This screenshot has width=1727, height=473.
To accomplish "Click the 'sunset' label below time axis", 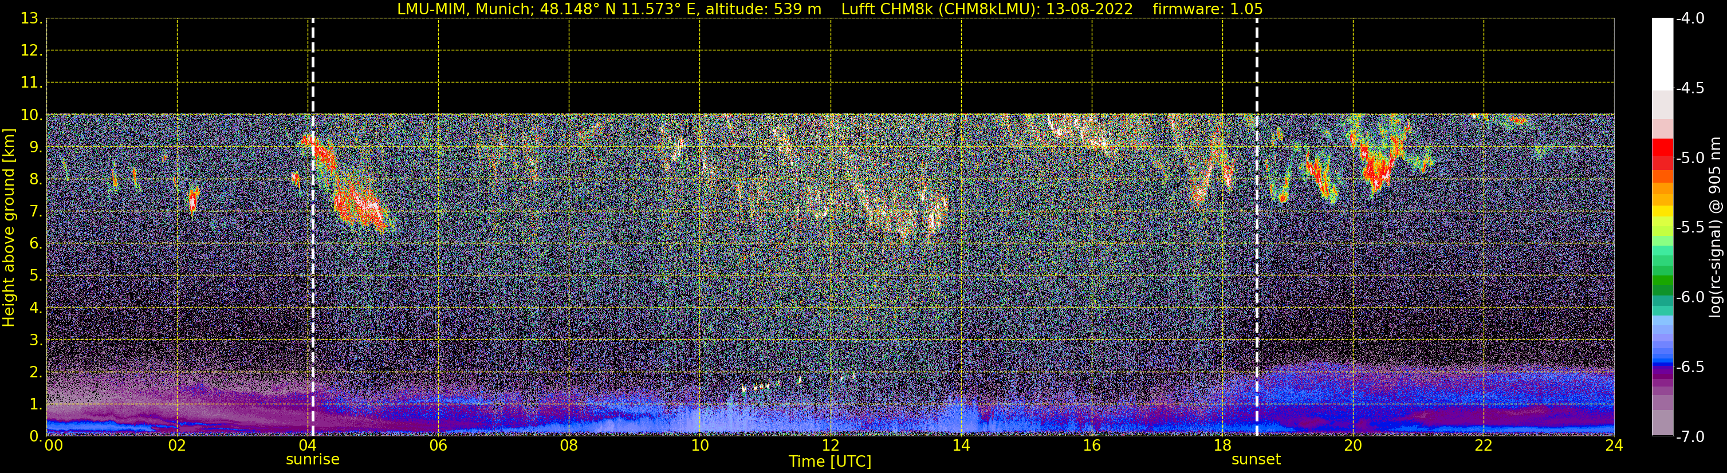I will point(1256,460).
